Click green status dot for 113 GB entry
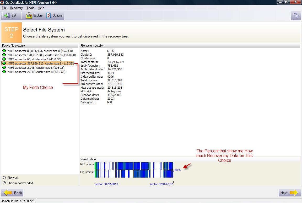 coord(4,63)
